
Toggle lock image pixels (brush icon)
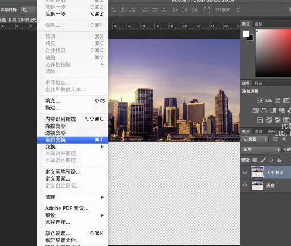coord(263,160)
